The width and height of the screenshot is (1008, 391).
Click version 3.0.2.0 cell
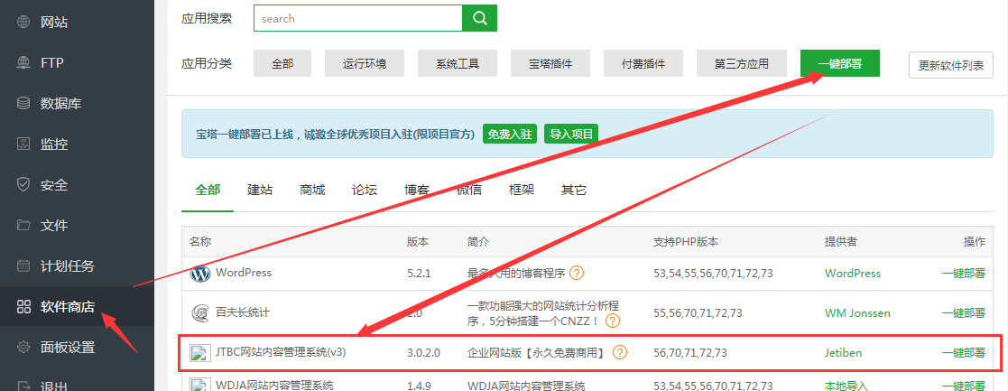click(x=423, y=352)
